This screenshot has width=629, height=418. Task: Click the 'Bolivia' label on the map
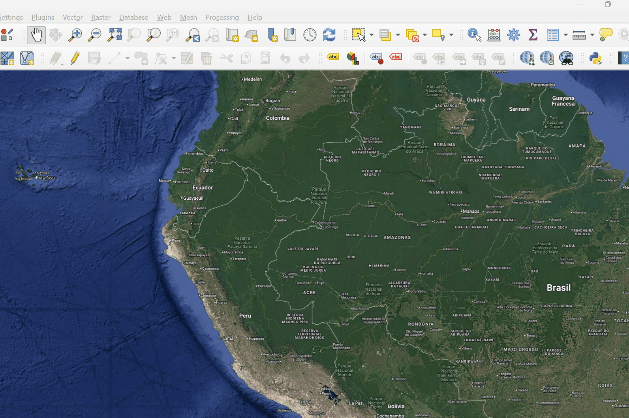coord(396,407)
